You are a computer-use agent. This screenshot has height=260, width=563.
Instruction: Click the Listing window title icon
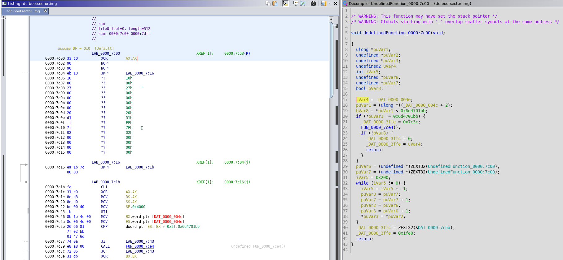point(4,3)
